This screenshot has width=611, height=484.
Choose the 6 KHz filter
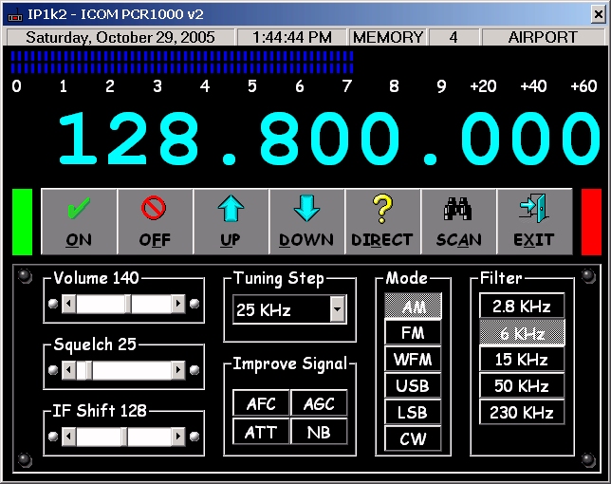coord(522,332)
